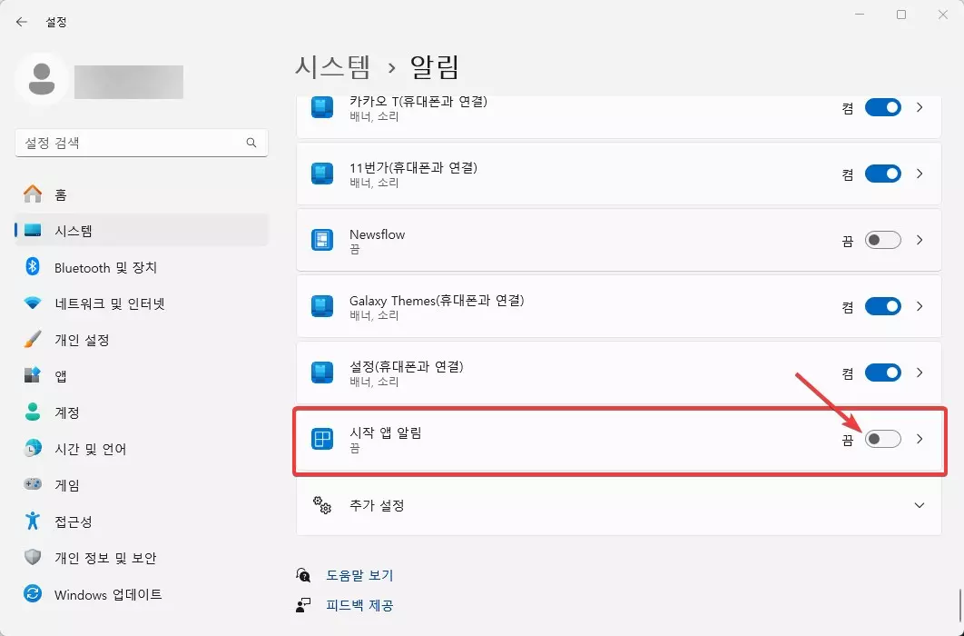Image resolution: width=964 pixels, height=636 pixels.
Task: Turn on 시작 앱 알림 toggle
Action: [x=880, y=440]
